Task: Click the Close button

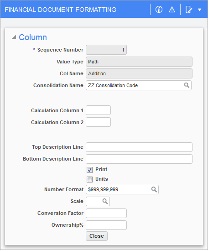Action: click(97, 236)
